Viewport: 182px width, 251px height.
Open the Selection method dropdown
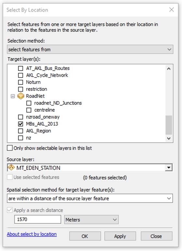tap(90, 49)
